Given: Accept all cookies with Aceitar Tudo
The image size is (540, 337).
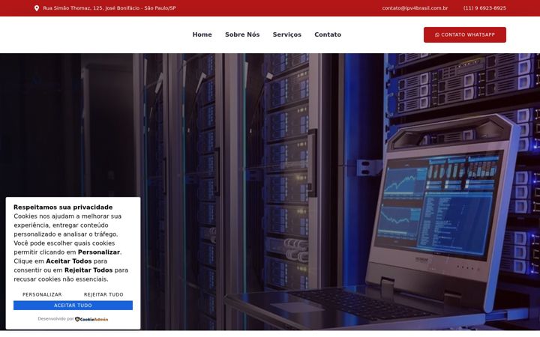Looking at the screenshot, I should pos(73,306).
